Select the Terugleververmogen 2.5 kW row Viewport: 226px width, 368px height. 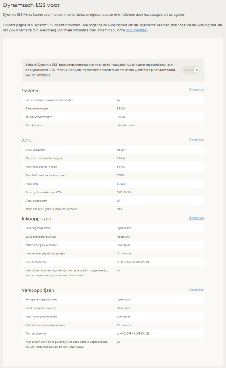coord(113,117)
